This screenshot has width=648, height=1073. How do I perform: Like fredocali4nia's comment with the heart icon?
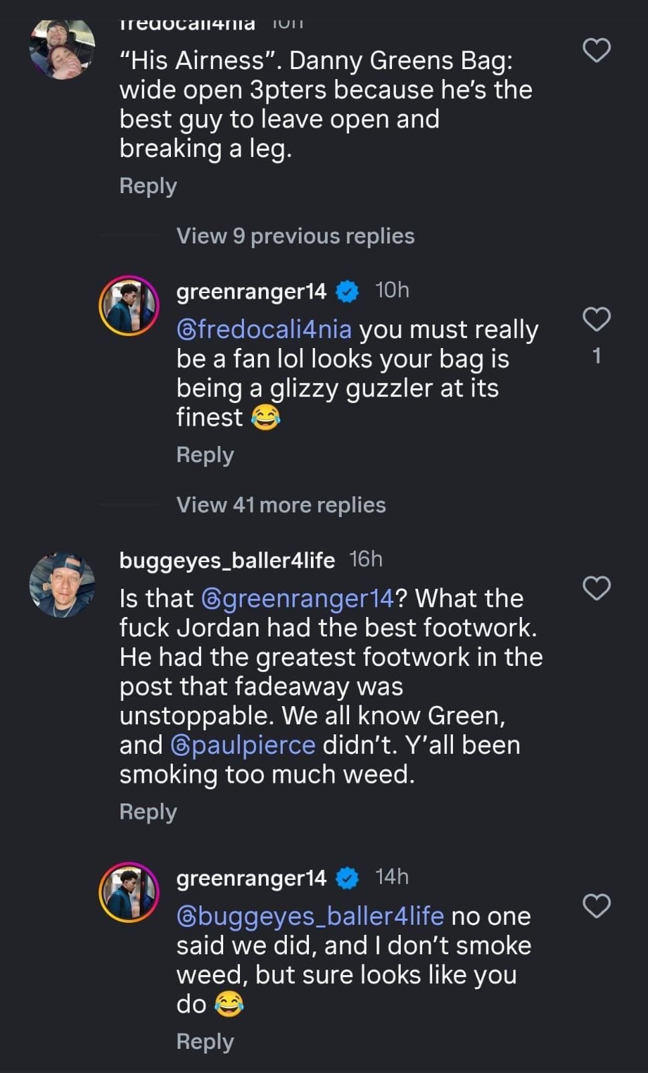[x=597, y=50]
